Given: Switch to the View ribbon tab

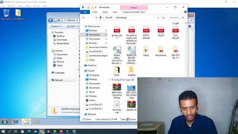Looking at the screenshot, I should pyautogui.click(x=115, y=12).
